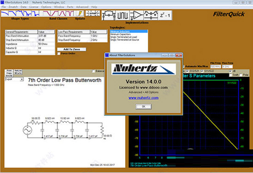This screenshot has width=253, height=173.
Task: Select the high pass band class icon
Action: (x=55, y=13)
